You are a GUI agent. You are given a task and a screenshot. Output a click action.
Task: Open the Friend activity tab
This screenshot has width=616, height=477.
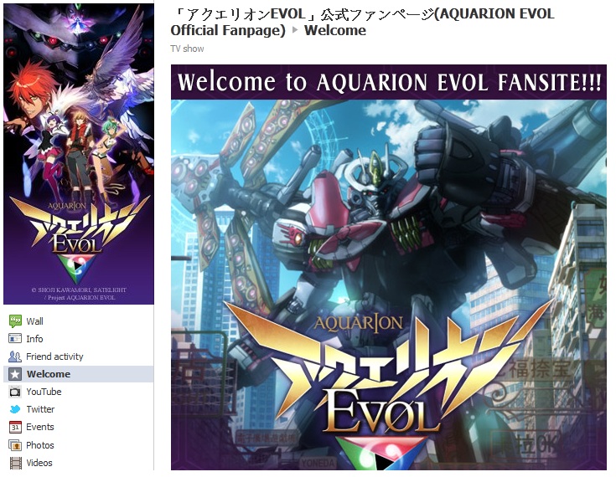click(54, 356)
